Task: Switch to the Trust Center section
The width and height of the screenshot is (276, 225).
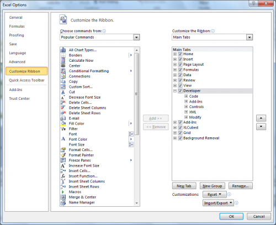Action: pyautogui.click(x=19, y=99)
